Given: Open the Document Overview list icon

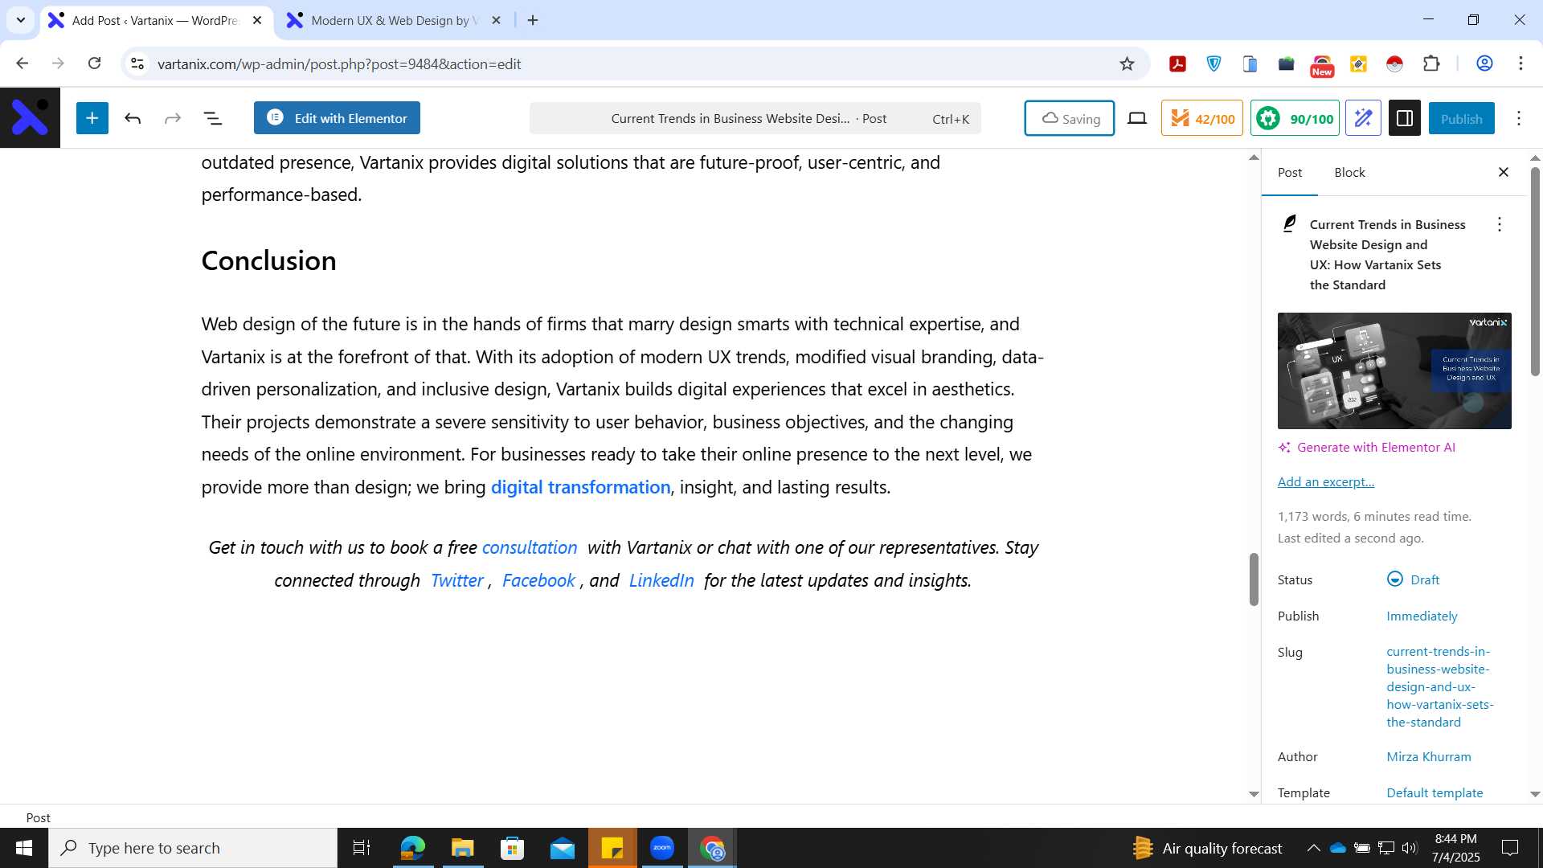Looking at the screenshot, I should 213,118.
